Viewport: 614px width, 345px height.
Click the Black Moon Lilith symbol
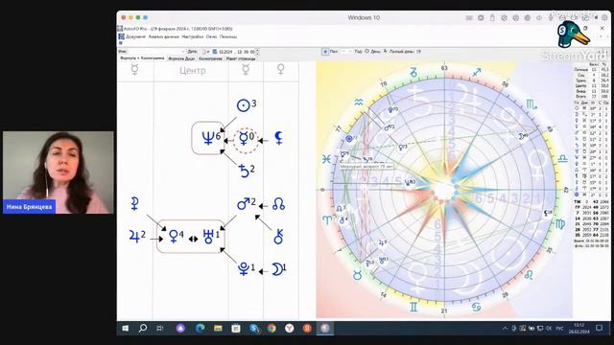pos(278,138)
